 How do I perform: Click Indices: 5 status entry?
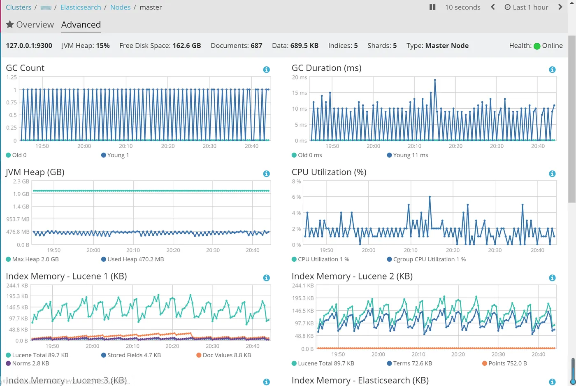pyautogui.click(x=343, y=46)
